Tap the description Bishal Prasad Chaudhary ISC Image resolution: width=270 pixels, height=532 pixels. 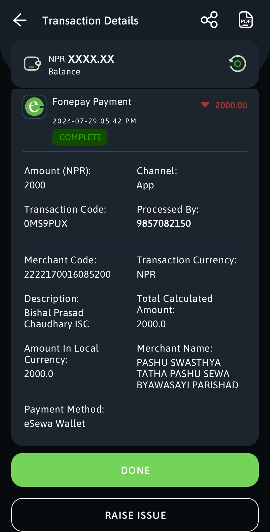(x=56, y=318)
